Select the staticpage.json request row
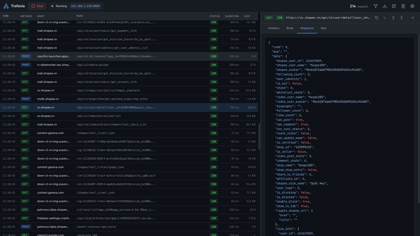 tap(129, 167)
